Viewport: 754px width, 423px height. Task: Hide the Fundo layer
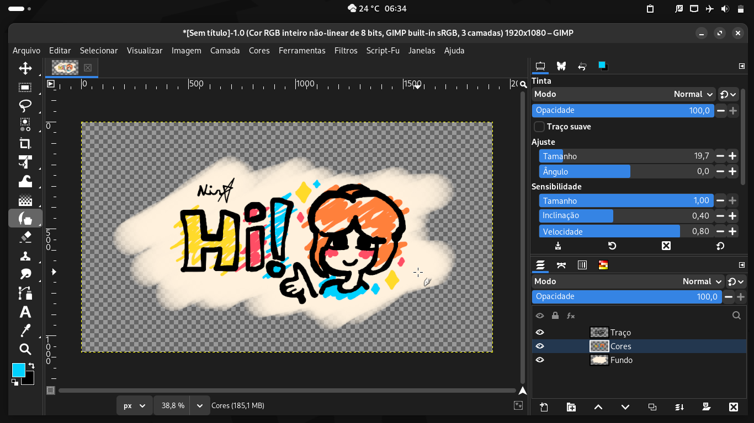click(540, 360)
